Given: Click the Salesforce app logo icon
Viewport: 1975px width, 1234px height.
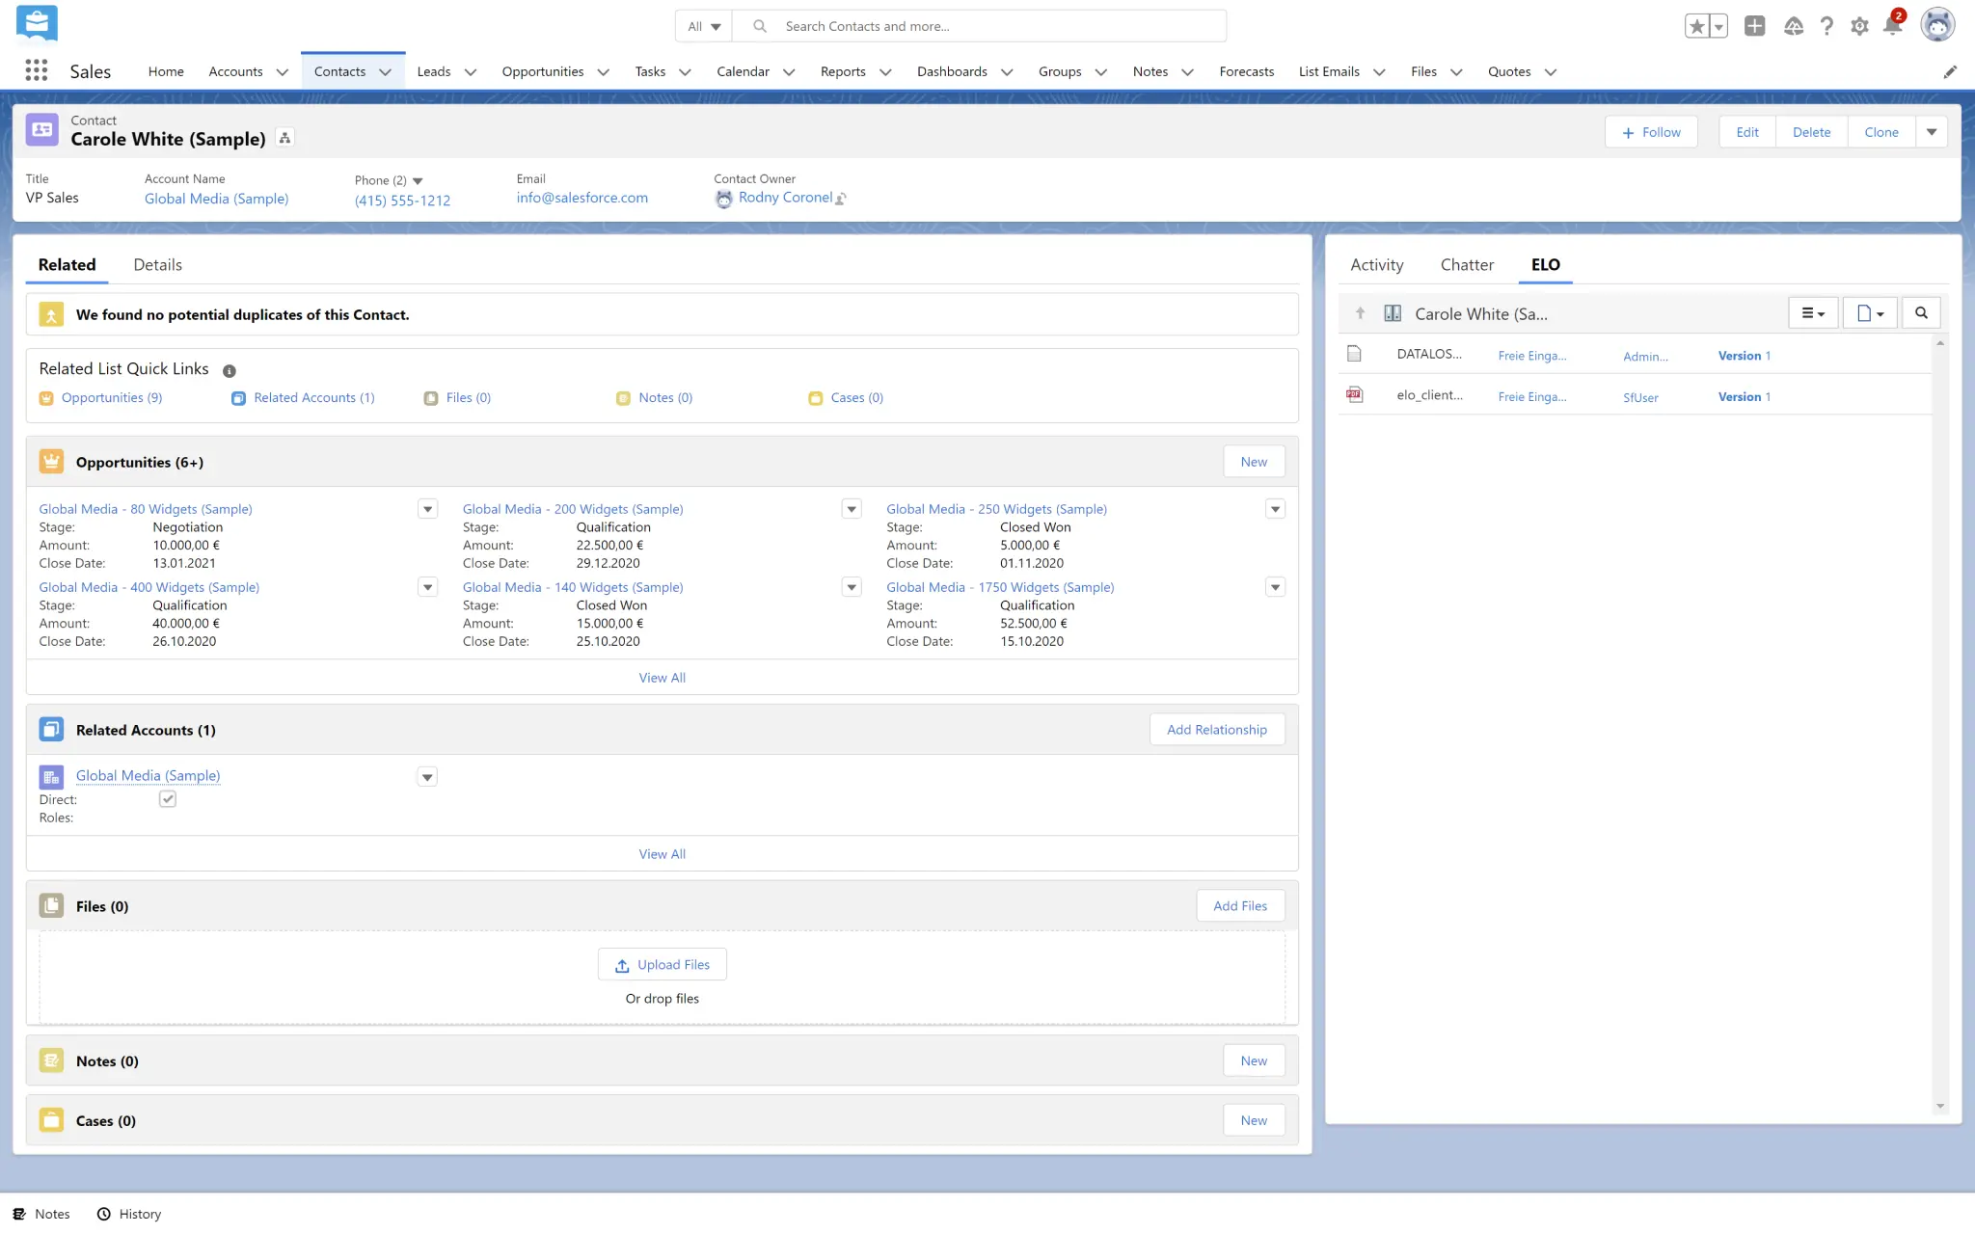Looking at the screenshot, I should click(x=37, y=22).
